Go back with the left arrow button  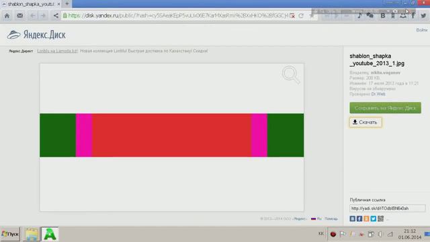pyautogui.click(x=33, y=15)
